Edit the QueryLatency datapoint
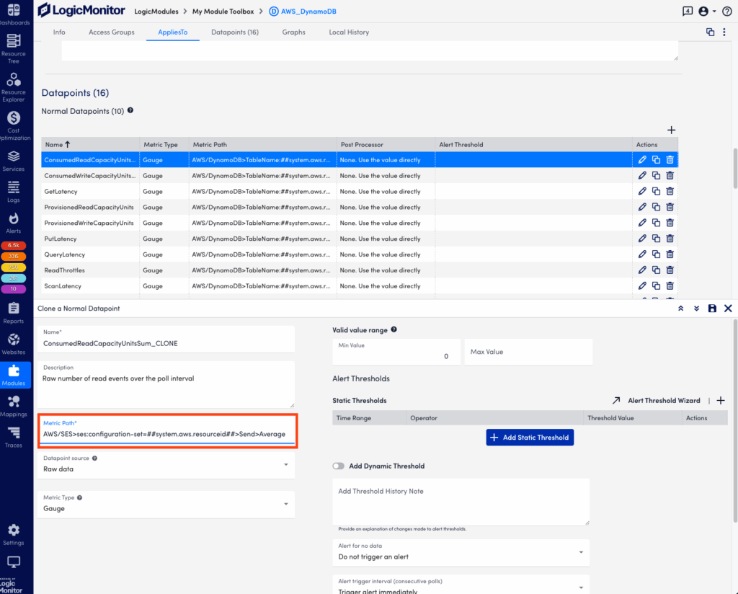 pos(642,254)
